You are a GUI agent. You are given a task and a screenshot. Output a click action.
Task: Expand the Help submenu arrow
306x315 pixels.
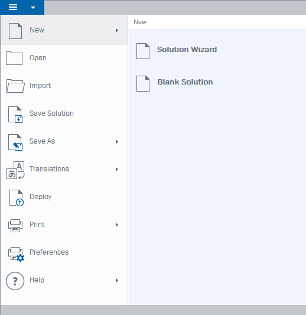coord(117,280)
